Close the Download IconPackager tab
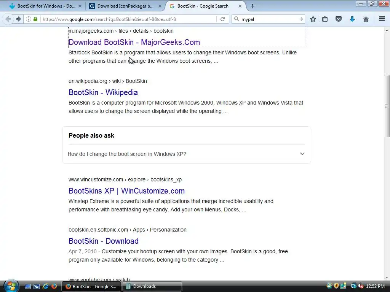 click(160, 6)
